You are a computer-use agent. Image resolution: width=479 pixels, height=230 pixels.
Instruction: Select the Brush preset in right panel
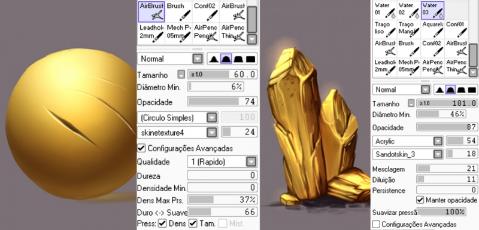(x=409, y=48)
